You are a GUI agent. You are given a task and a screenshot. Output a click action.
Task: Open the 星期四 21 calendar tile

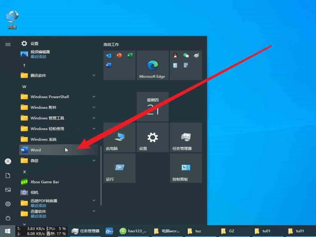click(x=152, y=106)
